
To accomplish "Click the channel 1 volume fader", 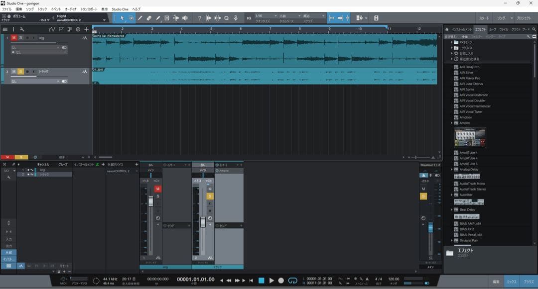I will pos(150,201).
